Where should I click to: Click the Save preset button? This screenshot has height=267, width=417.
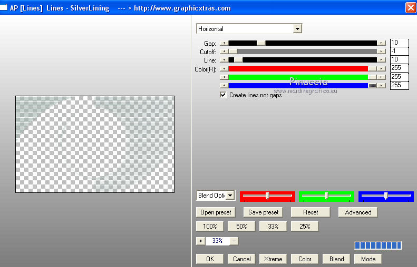[263, 212]
